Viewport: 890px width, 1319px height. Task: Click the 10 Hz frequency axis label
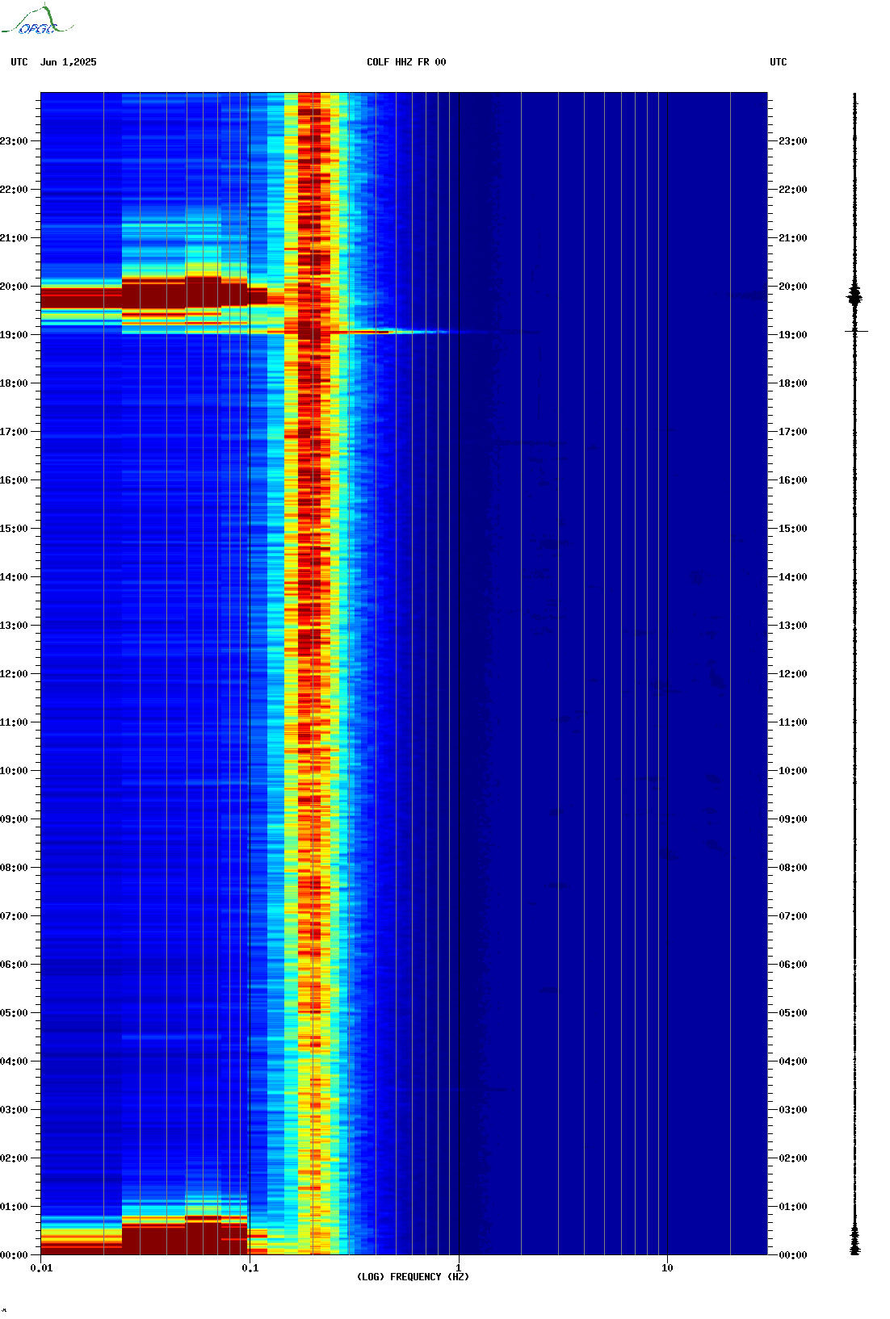tap(667, 1268)
